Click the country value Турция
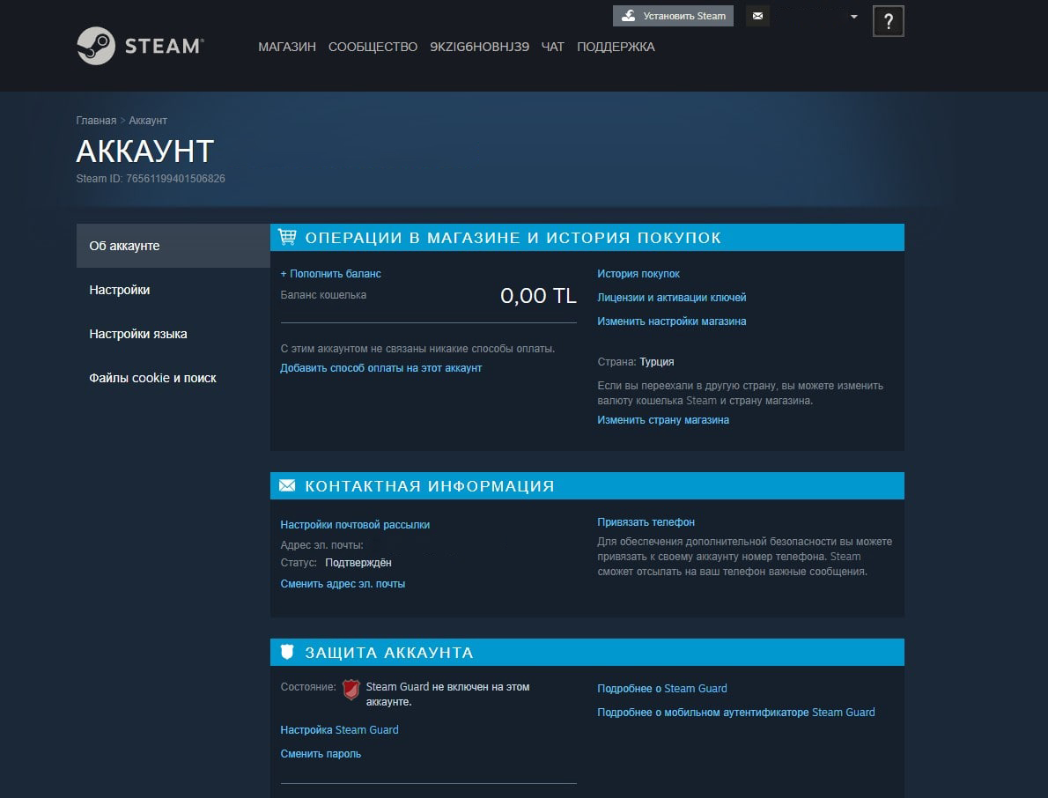 tap(657, 362)
